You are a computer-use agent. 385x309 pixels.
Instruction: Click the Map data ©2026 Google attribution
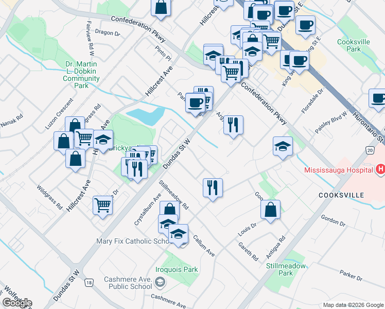(354, 305)
